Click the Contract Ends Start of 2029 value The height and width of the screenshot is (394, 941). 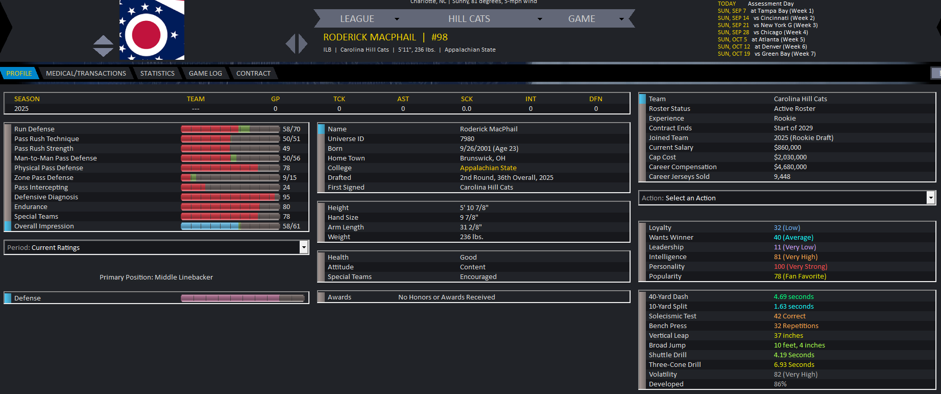click(x=793, y=128)
